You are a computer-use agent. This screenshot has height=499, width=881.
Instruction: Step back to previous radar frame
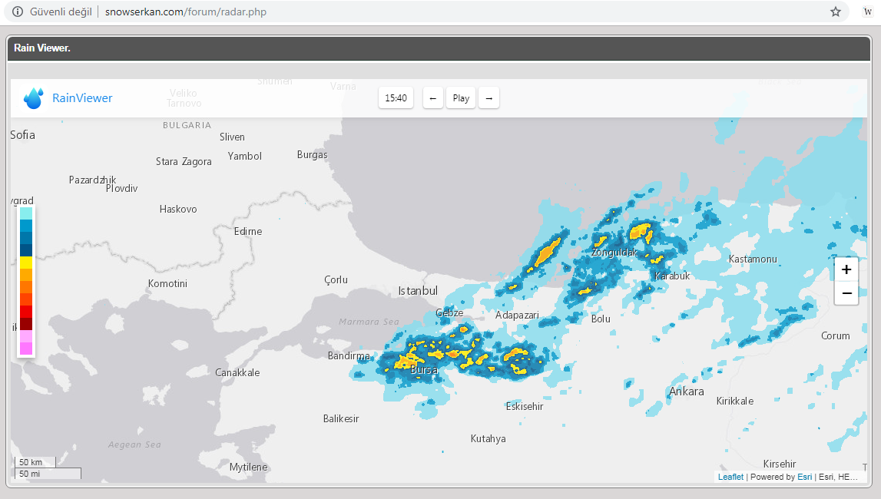432,98
